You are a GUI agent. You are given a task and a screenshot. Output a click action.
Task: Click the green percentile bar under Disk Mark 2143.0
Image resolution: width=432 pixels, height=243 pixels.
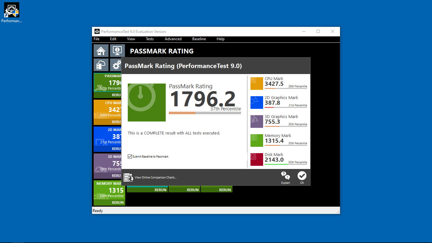286,165
